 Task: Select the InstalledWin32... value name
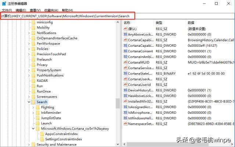click(141, 102)
